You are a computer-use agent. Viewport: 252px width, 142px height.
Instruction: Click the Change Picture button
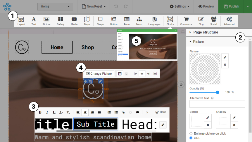click(x=99, y=74)
